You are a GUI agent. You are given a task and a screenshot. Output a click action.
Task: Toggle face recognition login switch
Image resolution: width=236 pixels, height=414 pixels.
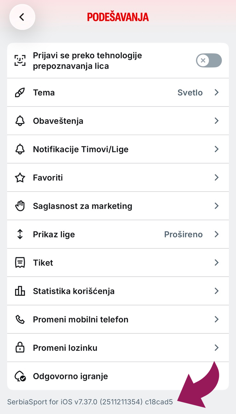tap(209, 60)
